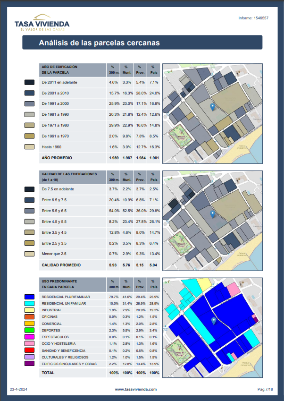The image size is (284, 401).
Task: Select the 'Entre 5.5 y 6.5' swatch
Action: [29, 211]
